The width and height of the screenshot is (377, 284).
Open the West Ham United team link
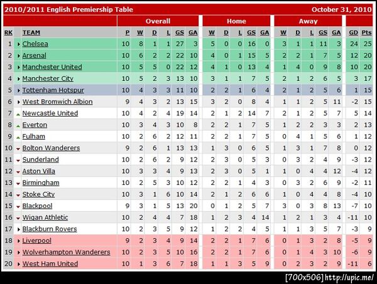tap(50, 264)
